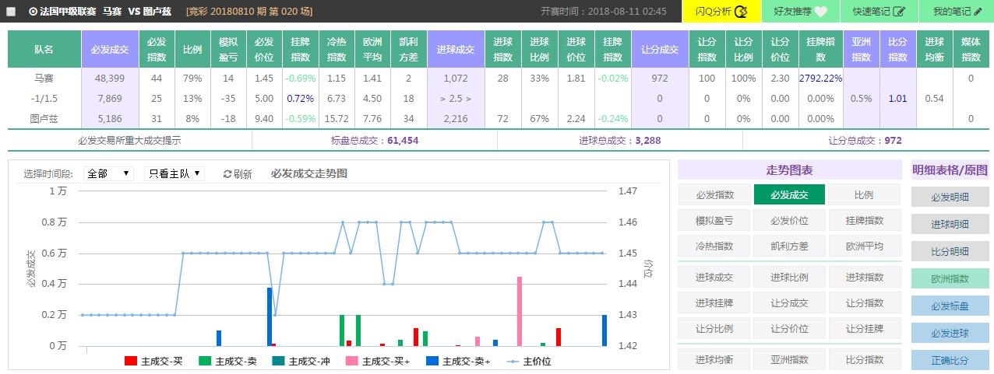Click the 闪Q分析 magnifier icon
This screenshot has width=994, height=374.
pos(741,12)
